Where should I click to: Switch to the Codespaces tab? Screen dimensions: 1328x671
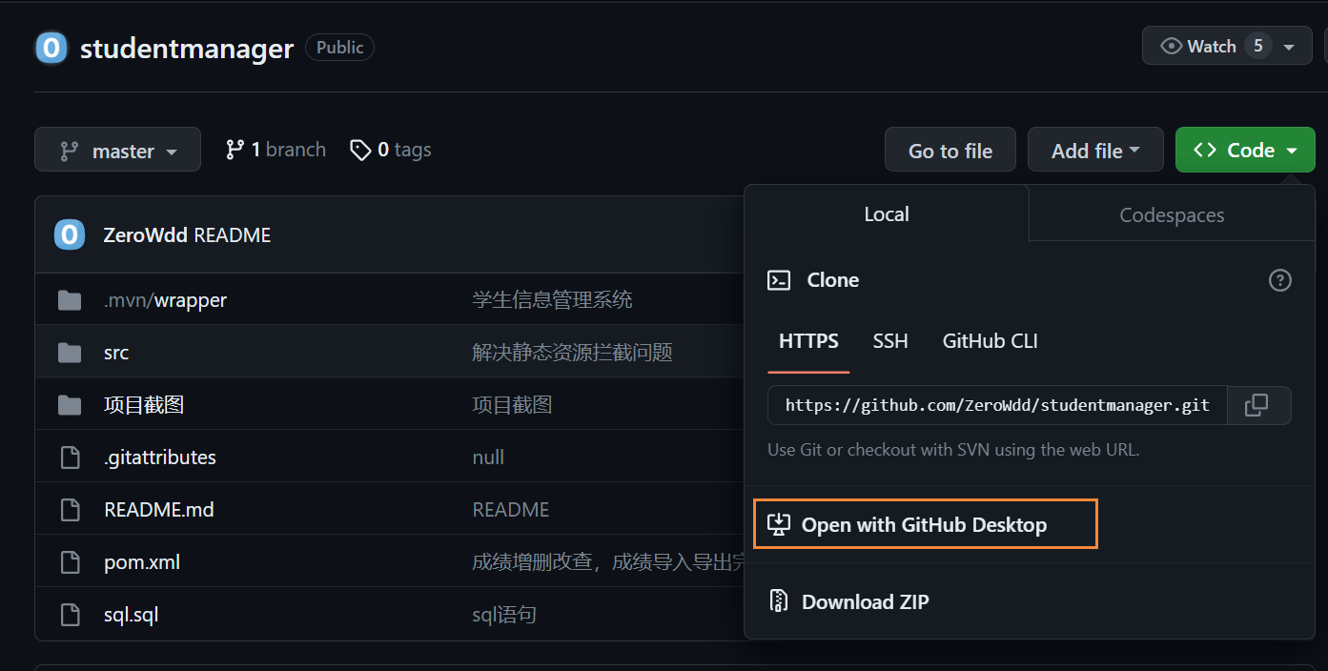coord(1172,214)
